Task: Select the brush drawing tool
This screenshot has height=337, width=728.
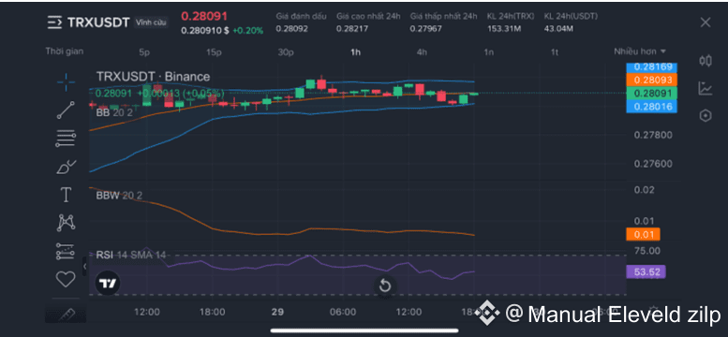Action: 66,167
